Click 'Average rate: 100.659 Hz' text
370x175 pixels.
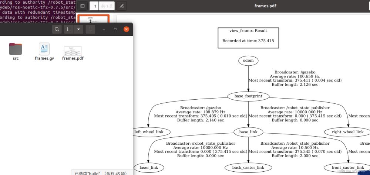pos(295,76)
